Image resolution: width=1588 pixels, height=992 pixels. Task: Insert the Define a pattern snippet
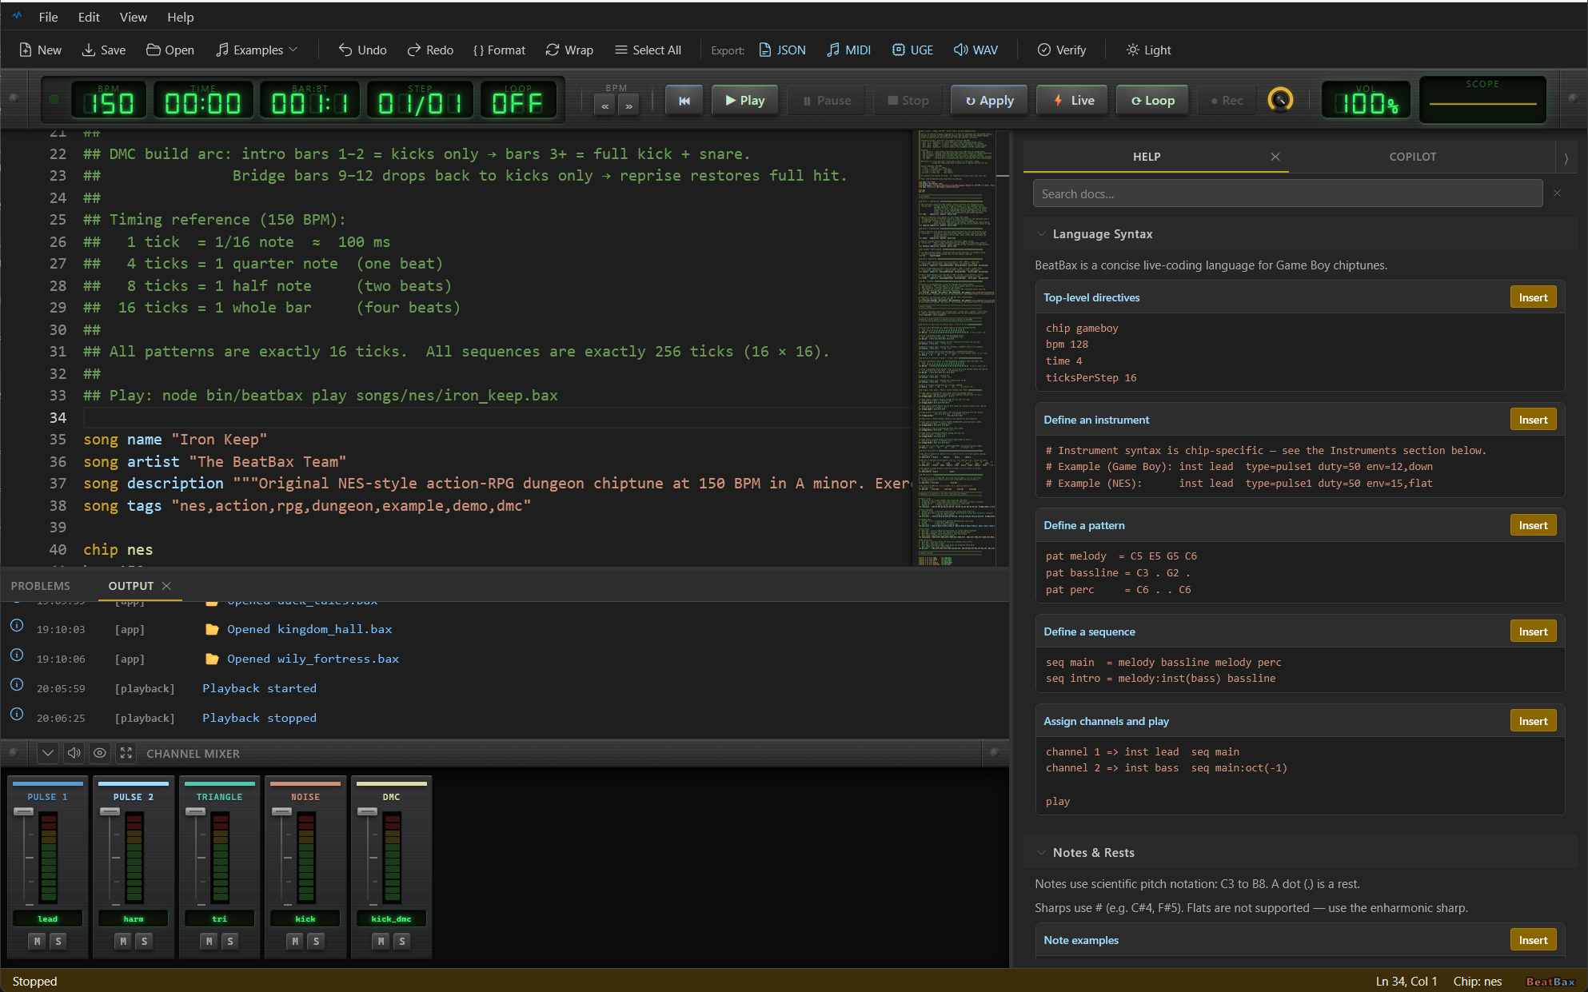1533,525
